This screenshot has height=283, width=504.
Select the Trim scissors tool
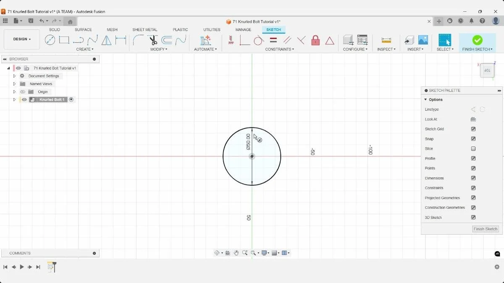coord(153,40)
